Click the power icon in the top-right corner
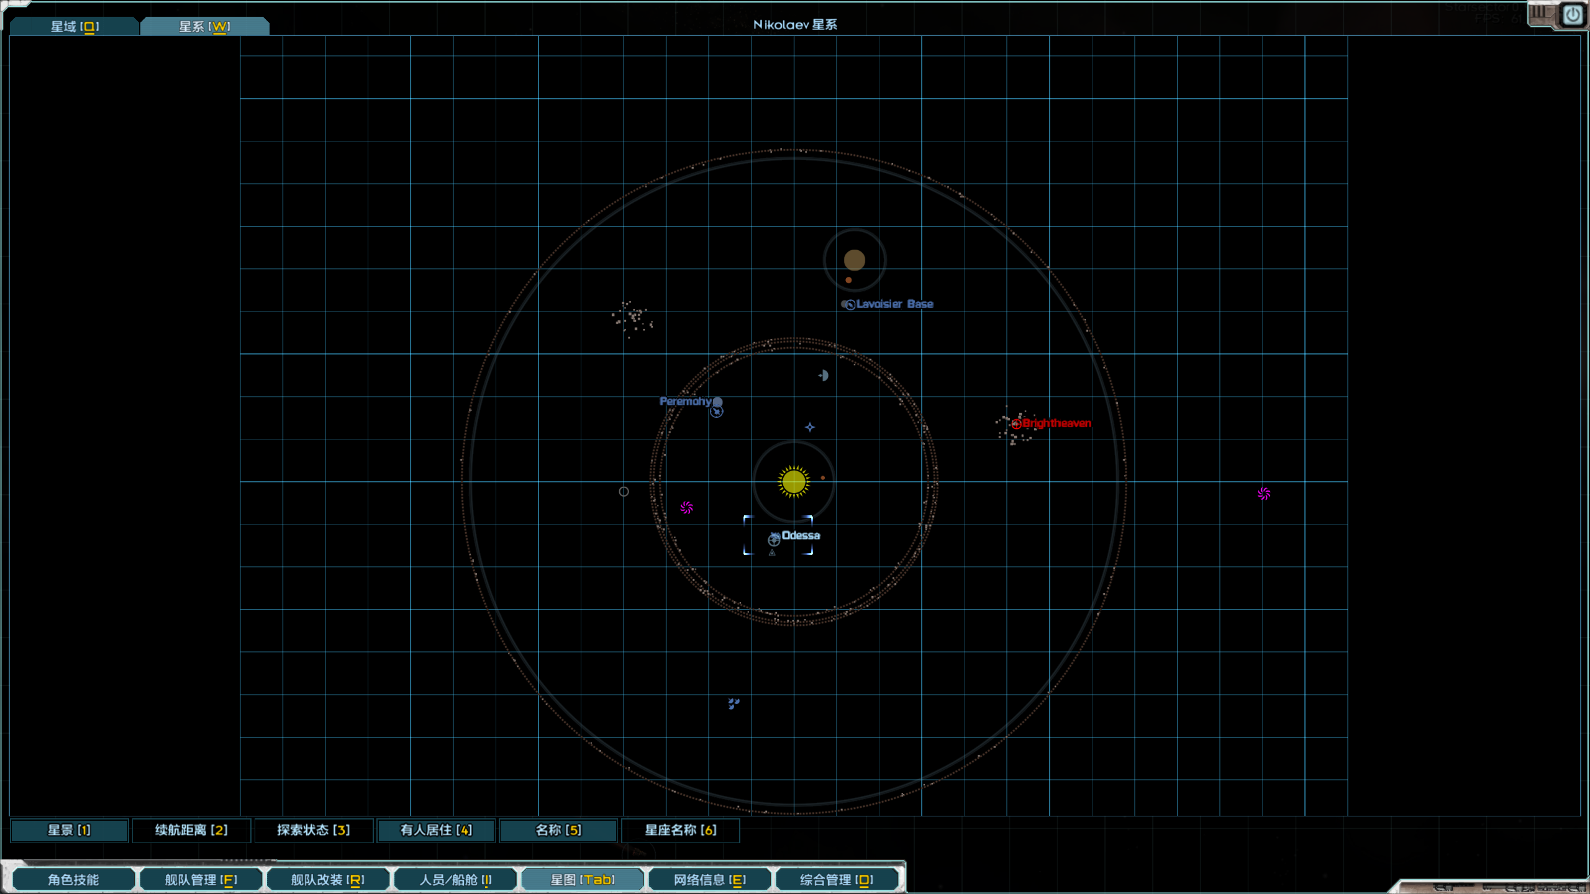This screenshot has width=1590, height=894. 1572,15
